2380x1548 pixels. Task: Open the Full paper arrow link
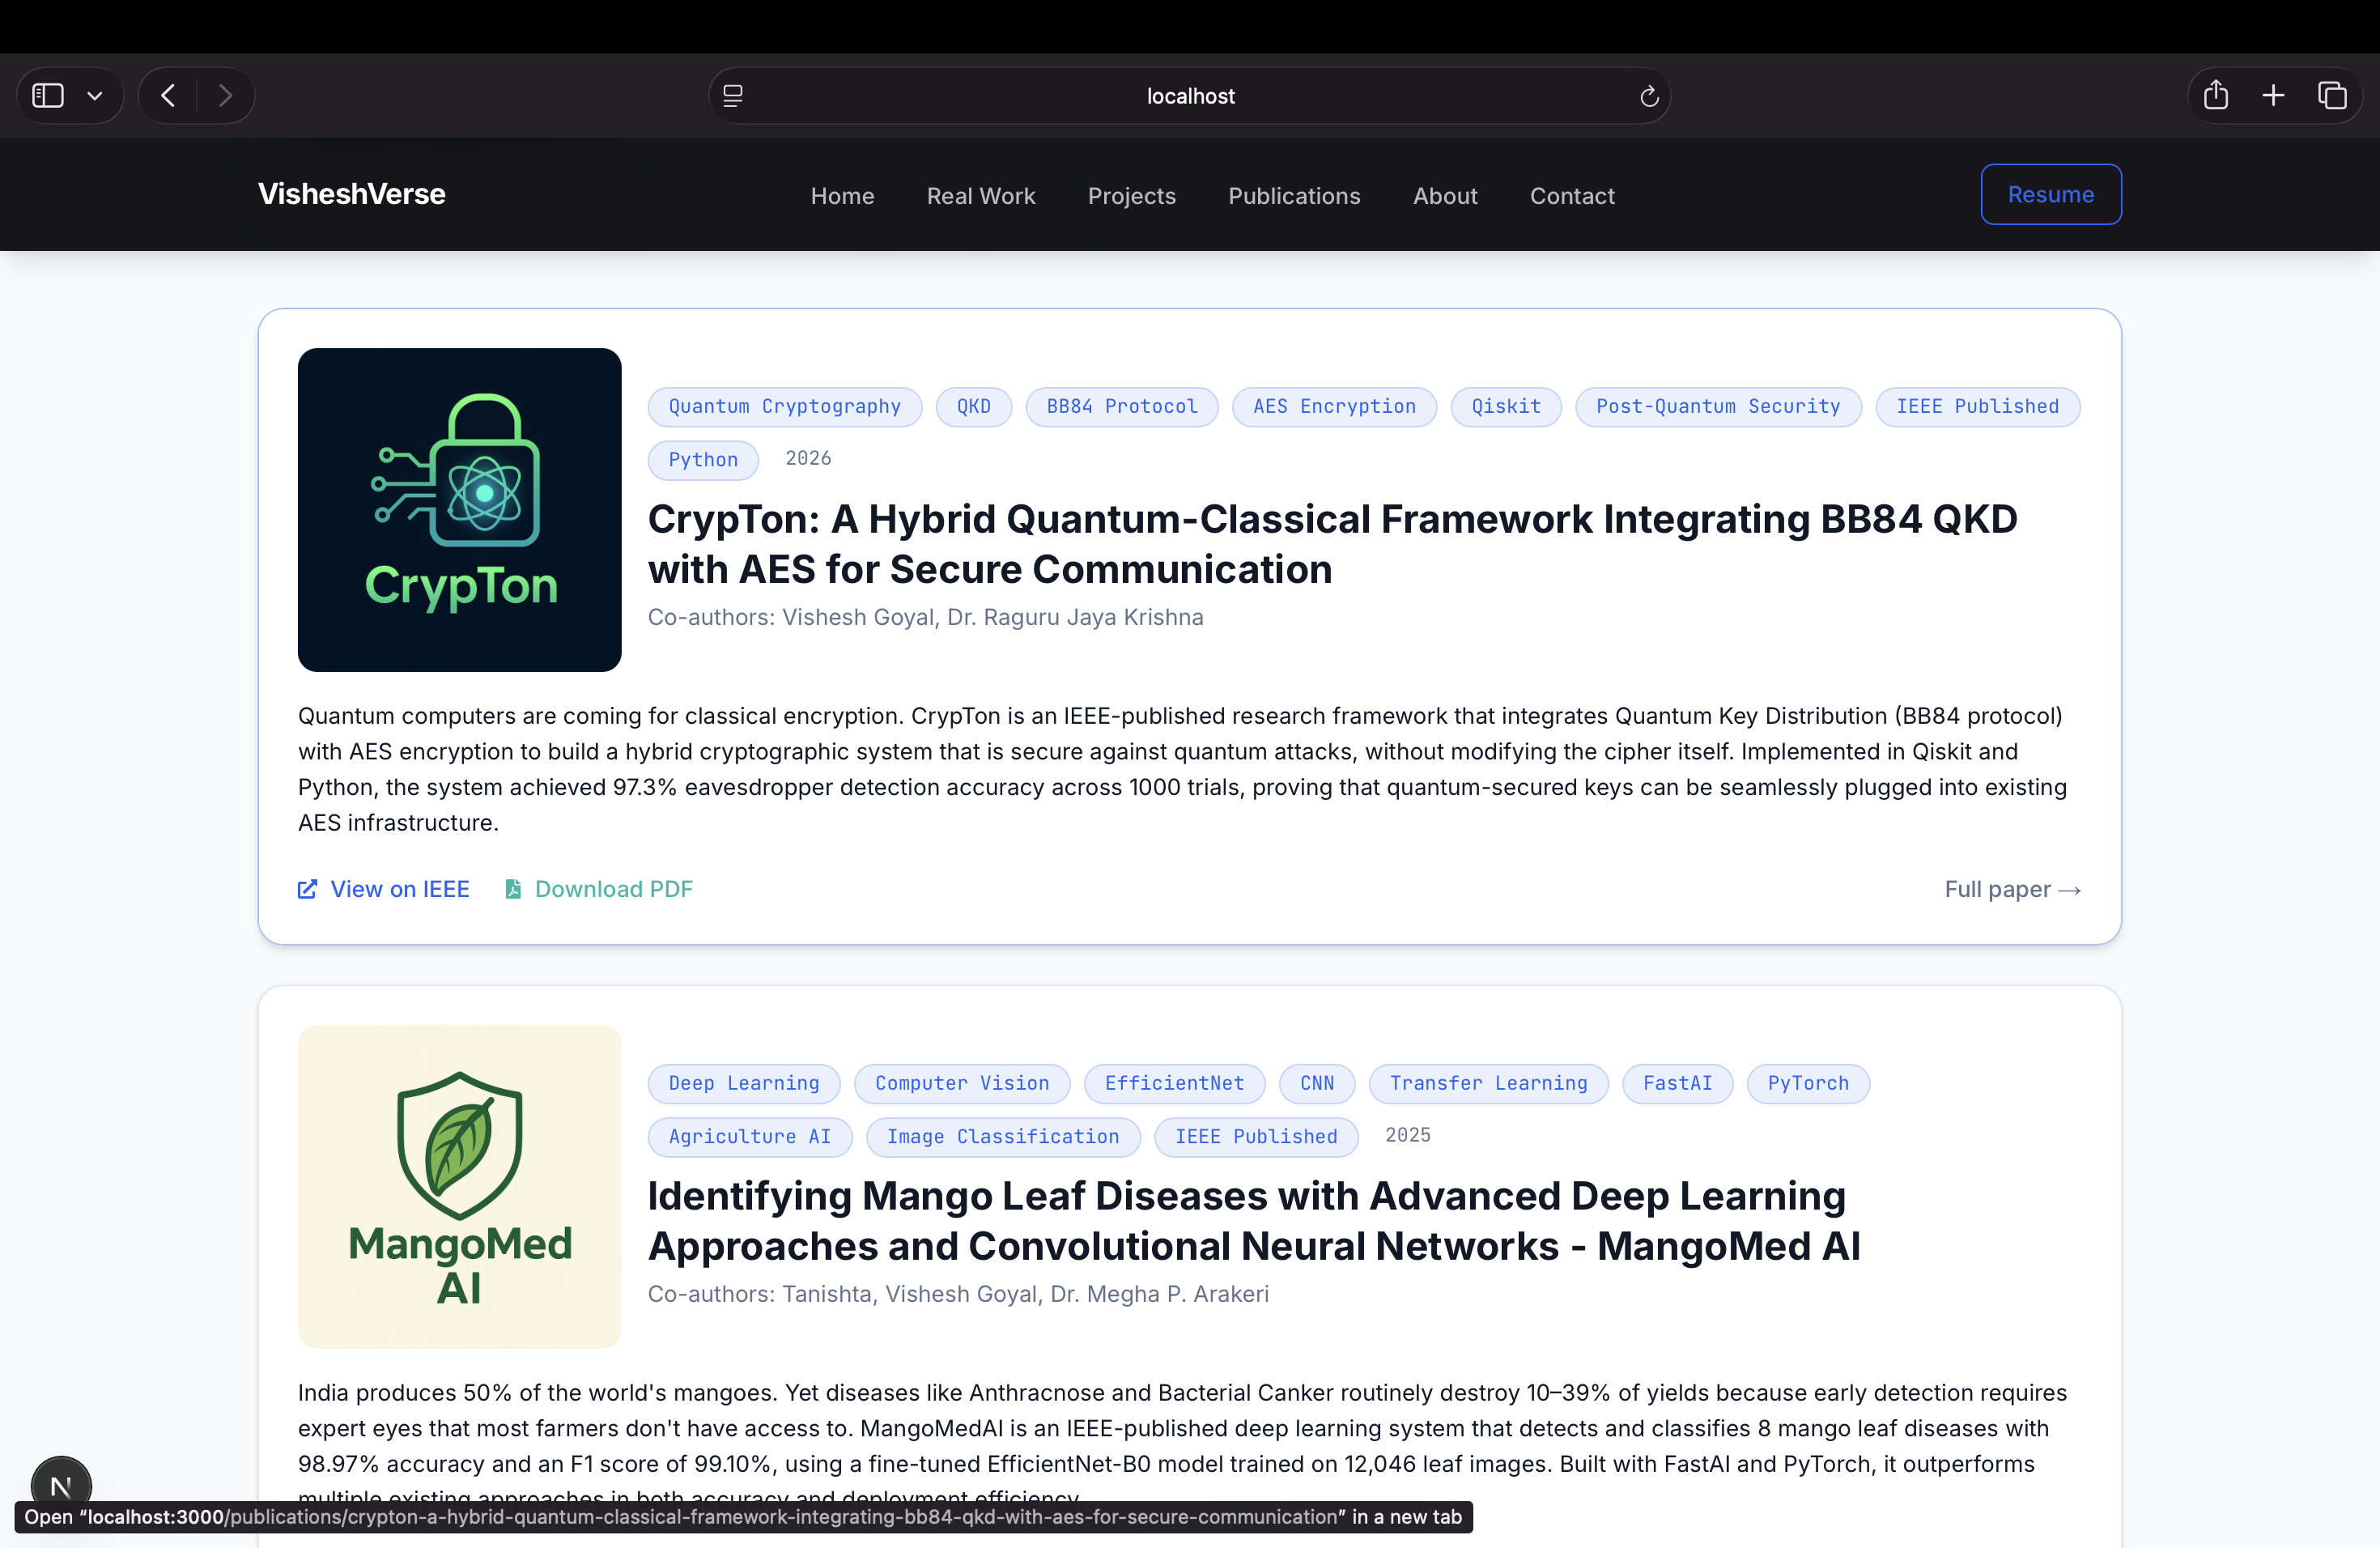(x=2012, y=889)
